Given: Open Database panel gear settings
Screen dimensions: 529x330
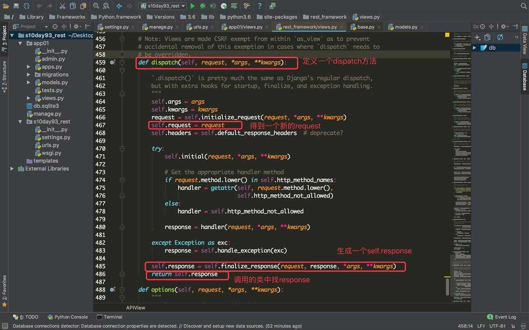Looking at the screenshot, I should pyautogui.click(x=505, y=26).
